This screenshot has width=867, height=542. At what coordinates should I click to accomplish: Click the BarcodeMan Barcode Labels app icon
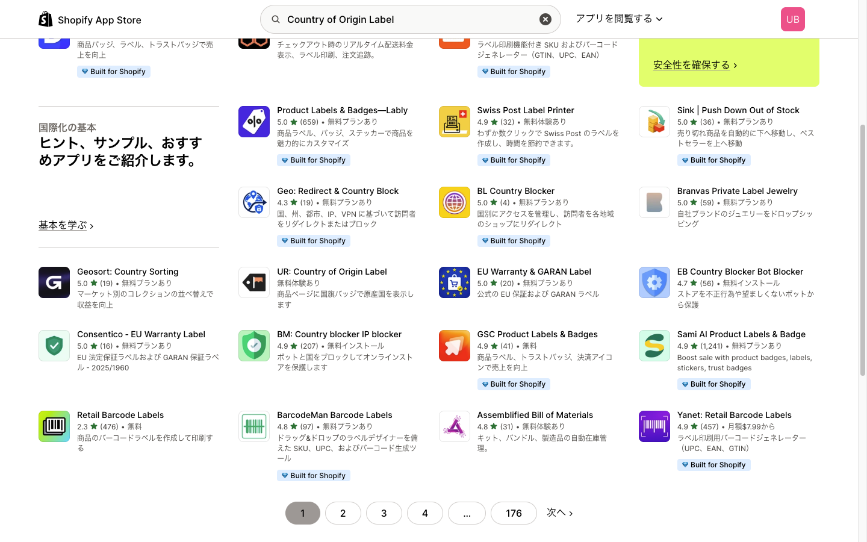click(254, 426)
